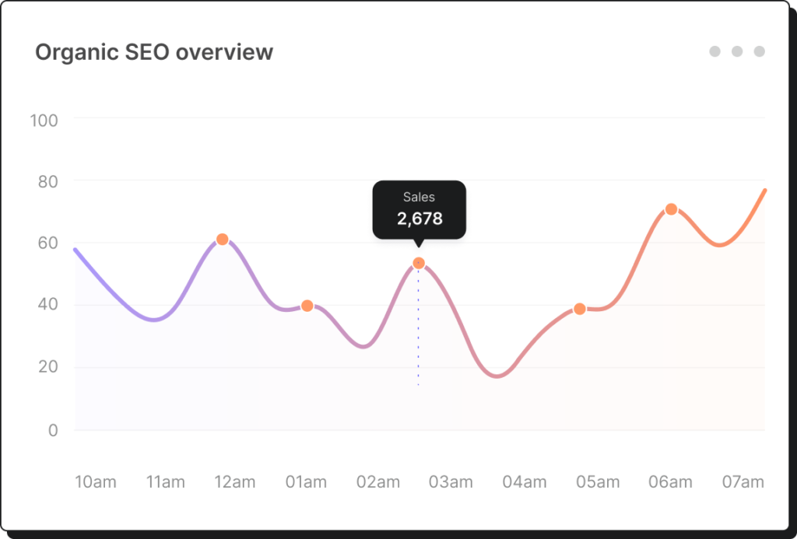Select the 07am x-axis label
This screenshot has width=797, height=539.
tap(743, 482)
